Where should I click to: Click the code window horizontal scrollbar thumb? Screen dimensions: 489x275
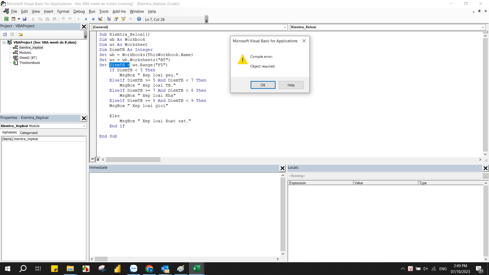pos(133,159)
